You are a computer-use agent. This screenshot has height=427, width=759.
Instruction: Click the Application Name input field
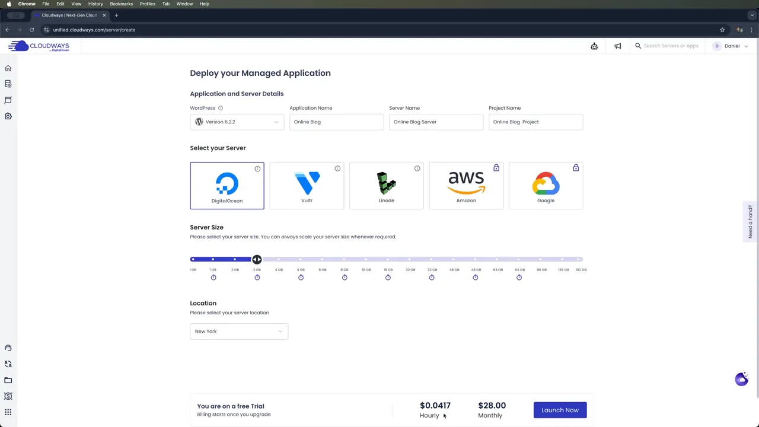coord(336,122)
